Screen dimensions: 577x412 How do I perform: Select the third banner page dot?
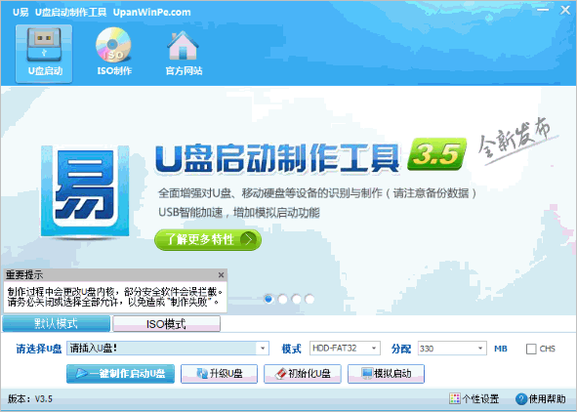coord(296,299)
